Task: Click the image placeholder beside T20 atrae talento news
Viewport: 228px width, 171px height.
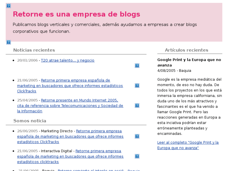Action: point(137,66)
